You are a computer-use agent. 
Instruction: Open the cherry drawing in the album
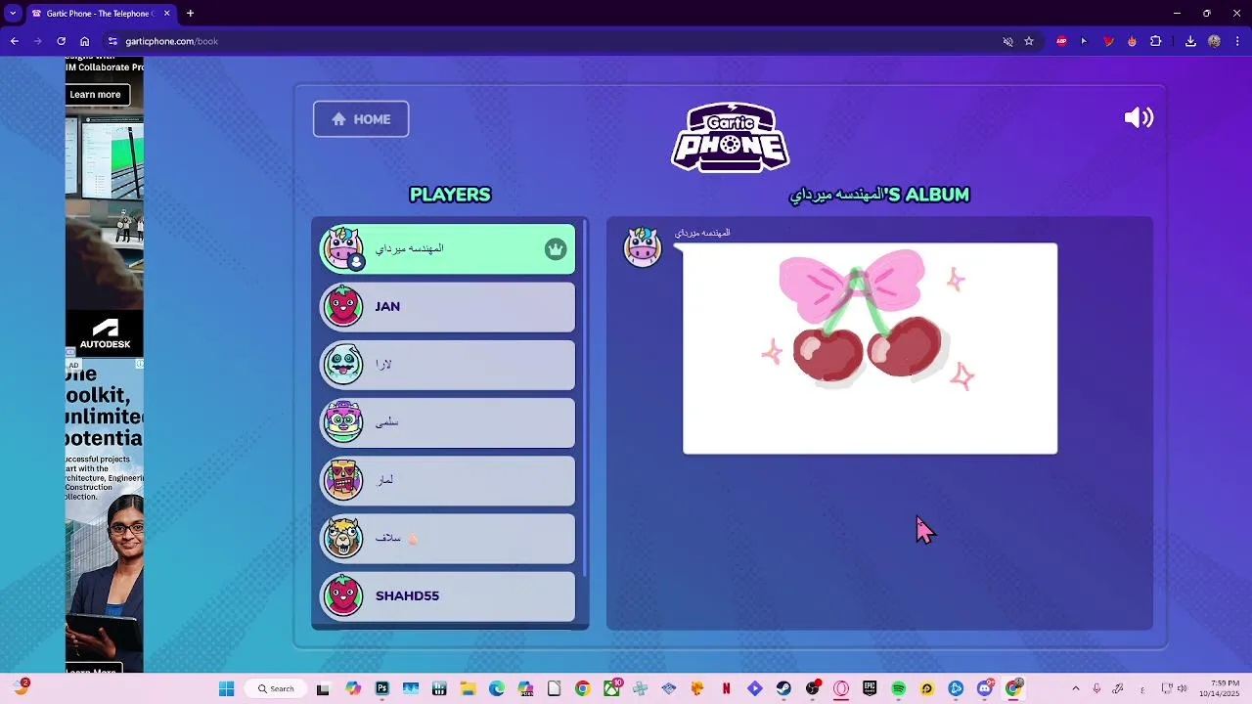pyautogui.click(x=870, y=348)
